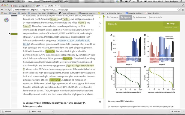Reload the current page
Screen dimensions: 185x115
click(9, 10)
